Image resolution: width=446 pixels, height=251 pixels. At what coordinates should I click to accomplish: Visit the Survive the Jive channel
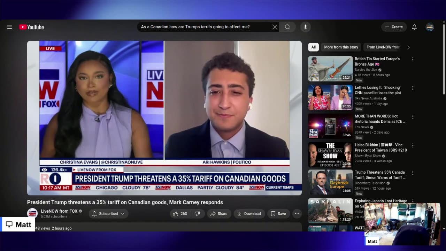click(x=366, y=70)
